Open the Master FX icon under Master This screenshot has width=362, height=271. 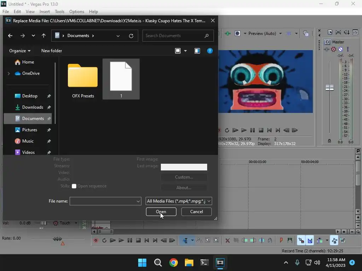pyautogui.click(x=326, y=49)
